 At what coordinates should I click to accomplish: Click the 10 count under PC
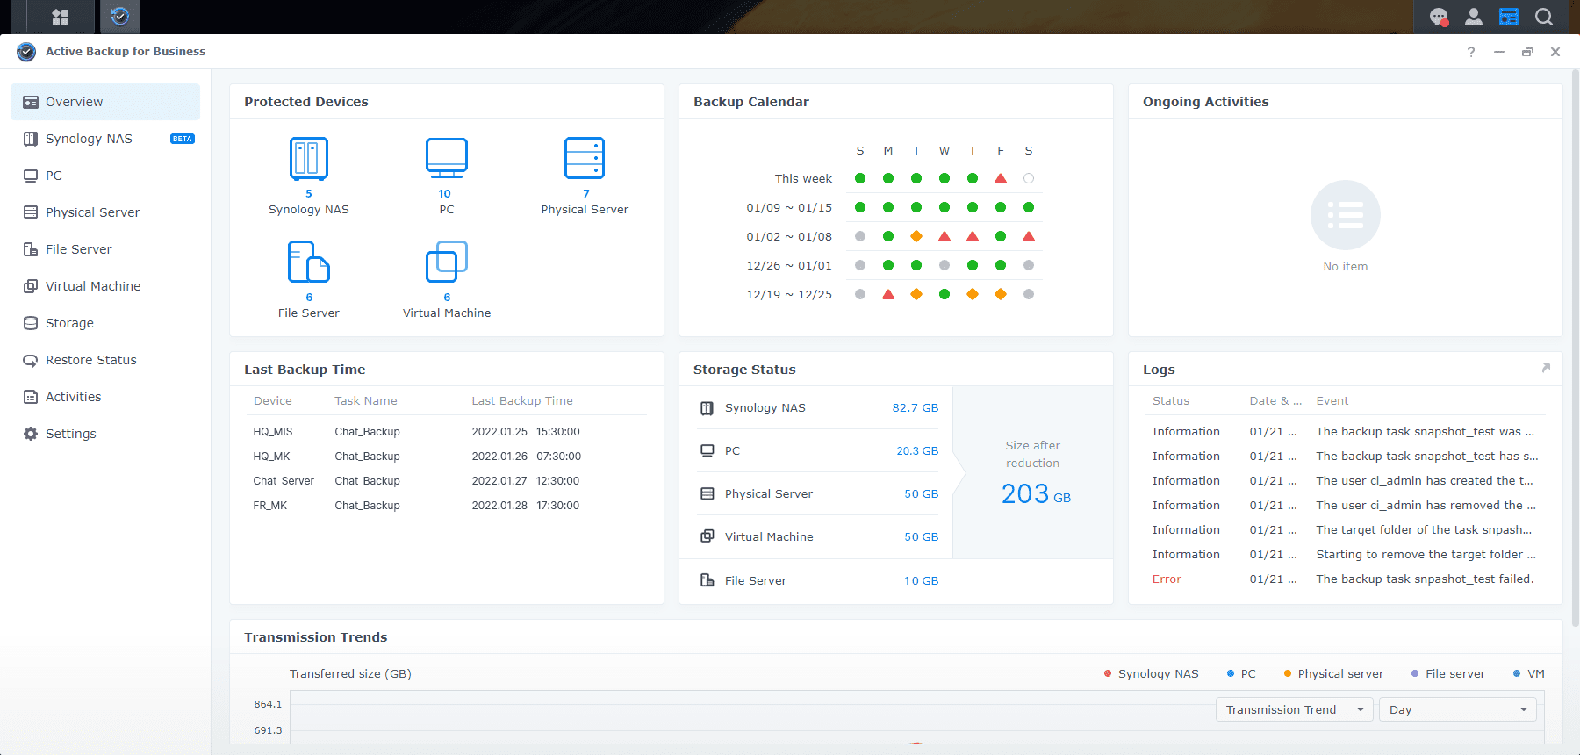[x=445, y=194]
